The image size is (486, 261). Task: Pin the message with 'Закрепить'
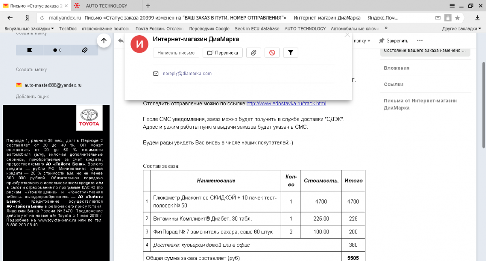[x=394, y=41]
